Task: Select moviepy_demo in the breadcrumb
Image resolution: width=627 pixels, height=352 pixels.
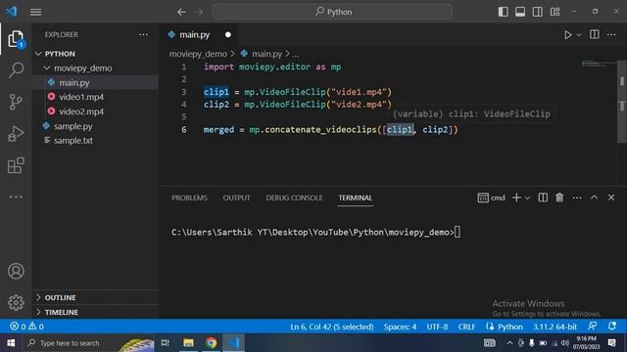Action: [x=198, y=54]
